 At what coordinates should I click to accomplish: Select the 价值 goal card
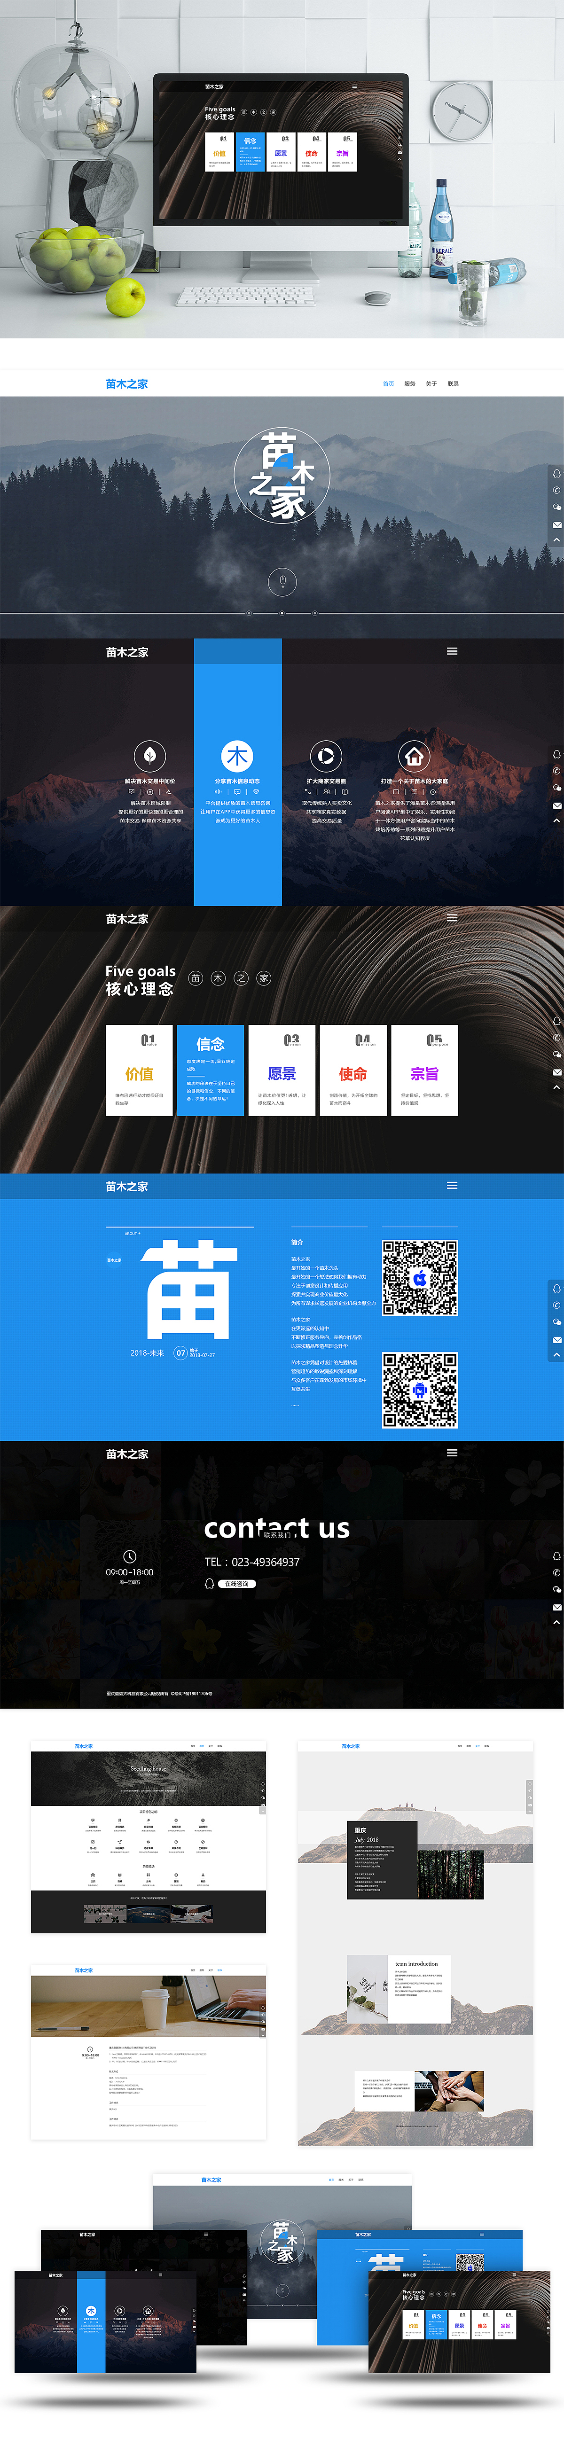pos(139,1071)
